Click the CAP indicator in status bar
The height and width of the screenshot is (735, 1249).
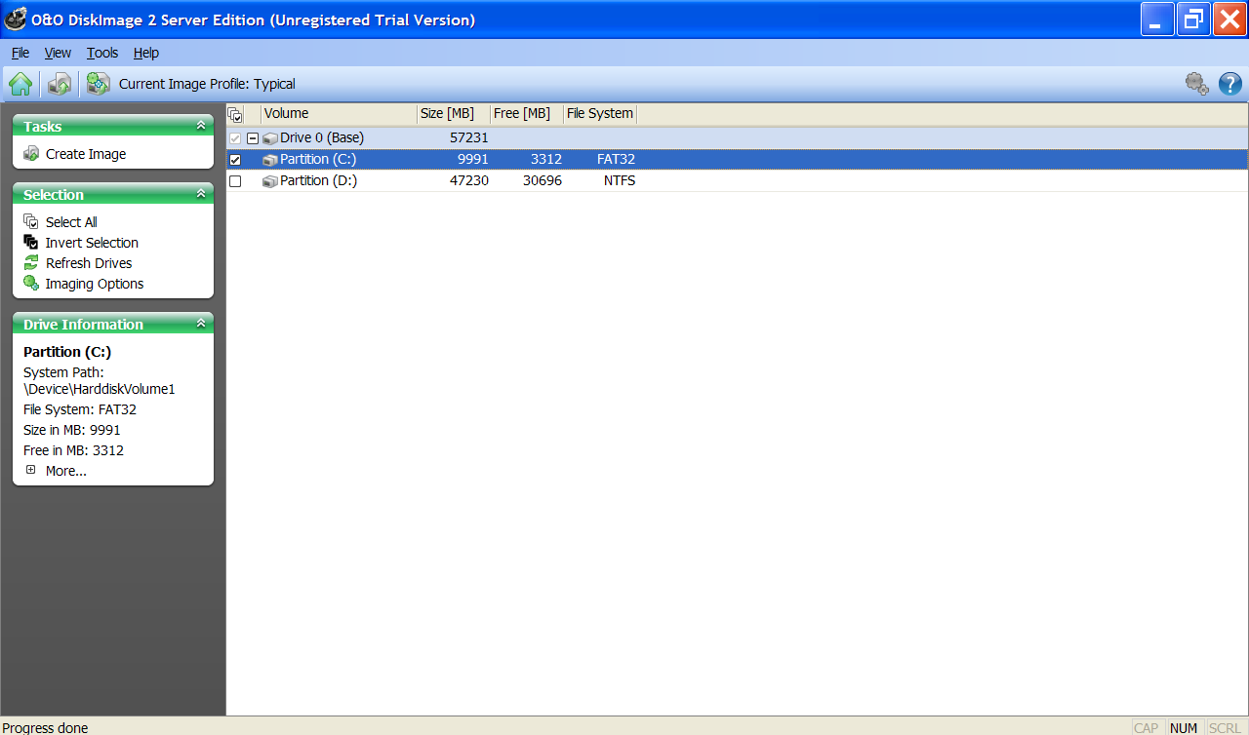(1147, 727)
